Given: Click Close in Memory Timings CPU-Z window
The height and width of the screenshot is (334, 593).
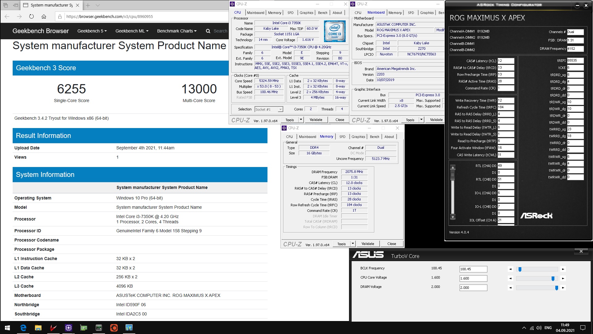Looking at the screenshot, I should pos(392,244).
